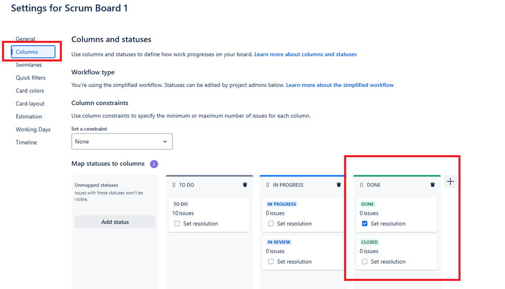Open General settings section
Image resolution: width=505 pixels, height=289 pixels.
tap(25, 39)
